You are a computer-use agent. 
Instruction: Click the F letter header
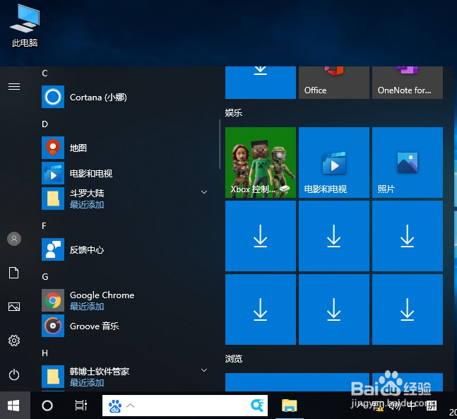pyautogui.click(x=44, y=226)
